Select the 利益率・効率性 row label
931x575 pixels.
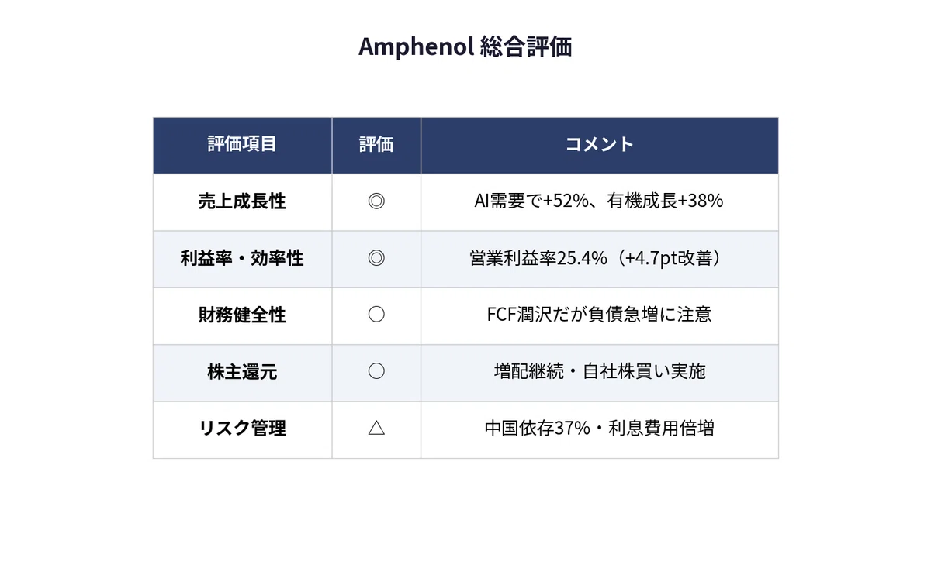(x=242, y=258)
